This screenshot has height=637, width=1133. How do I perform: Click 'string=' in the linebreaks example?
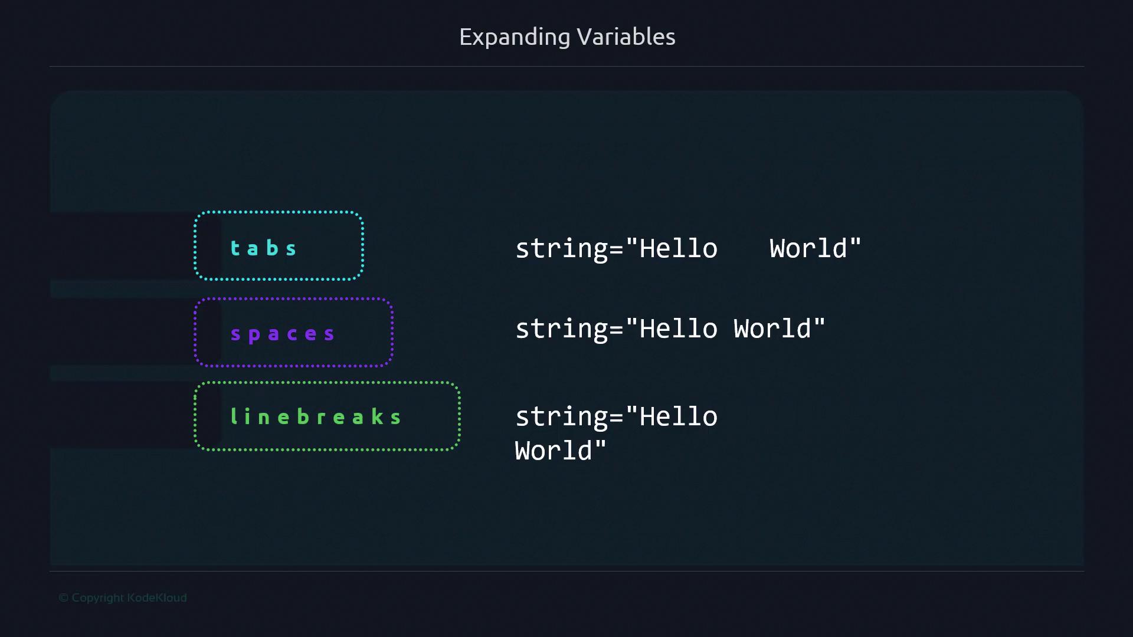click(x=568, y=417)
